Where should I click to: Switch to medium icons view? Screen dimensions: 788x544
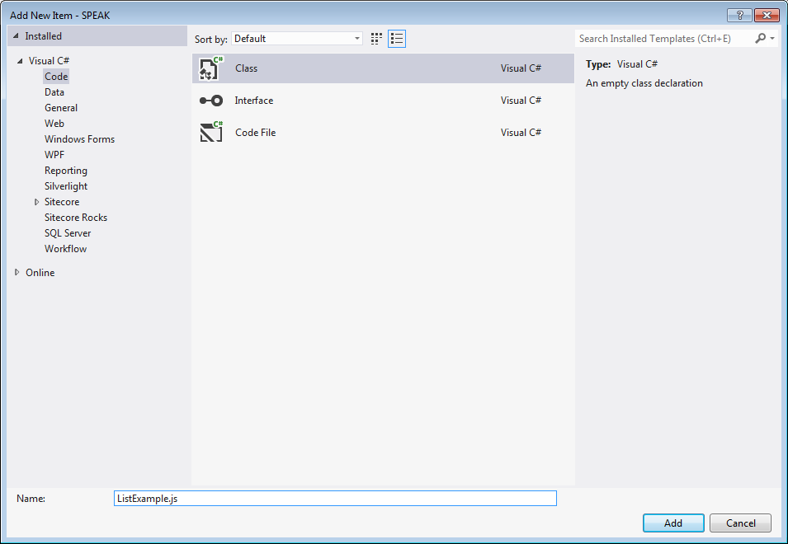pyautogui.click(x=377, y=39)
